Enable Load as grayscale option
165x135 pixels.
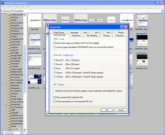pos(55,47)
